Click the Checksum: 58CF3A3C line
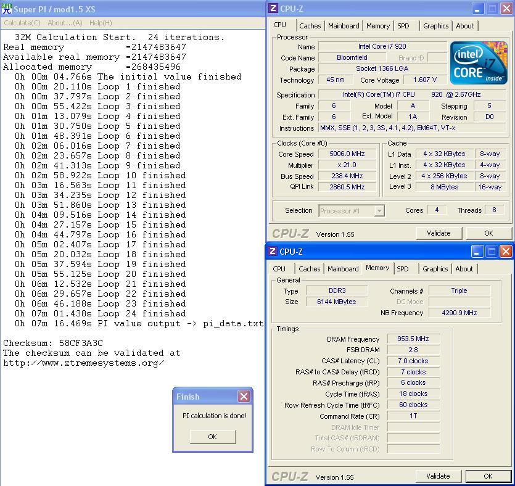 coord(53,343)
